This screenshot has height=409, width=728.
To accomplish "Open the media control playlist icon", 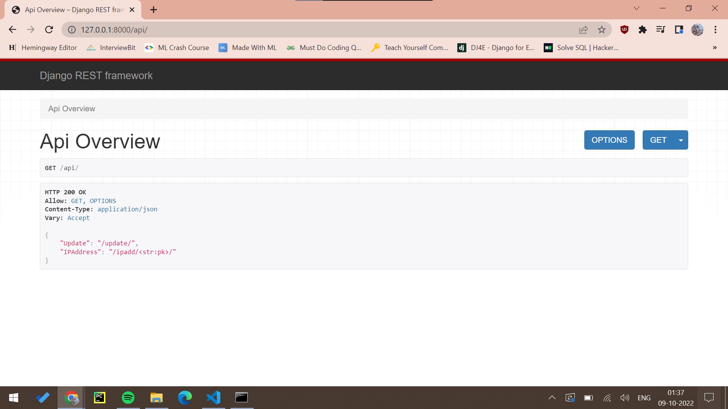I will [x=661, y=30].
